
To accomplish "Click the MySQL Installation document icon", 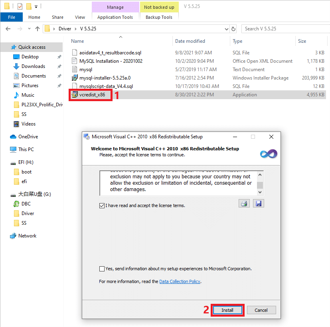I will click(x=75, y=61).
